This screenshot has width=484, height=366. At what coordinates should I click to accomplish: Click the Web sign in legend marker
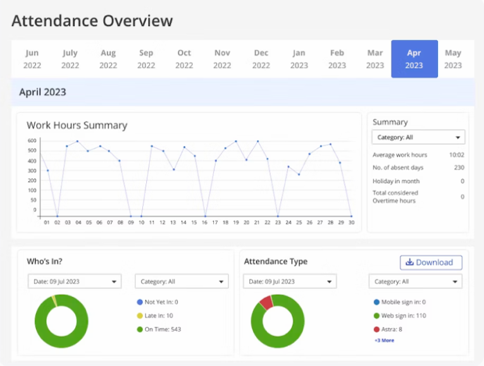tap(376, 315)
